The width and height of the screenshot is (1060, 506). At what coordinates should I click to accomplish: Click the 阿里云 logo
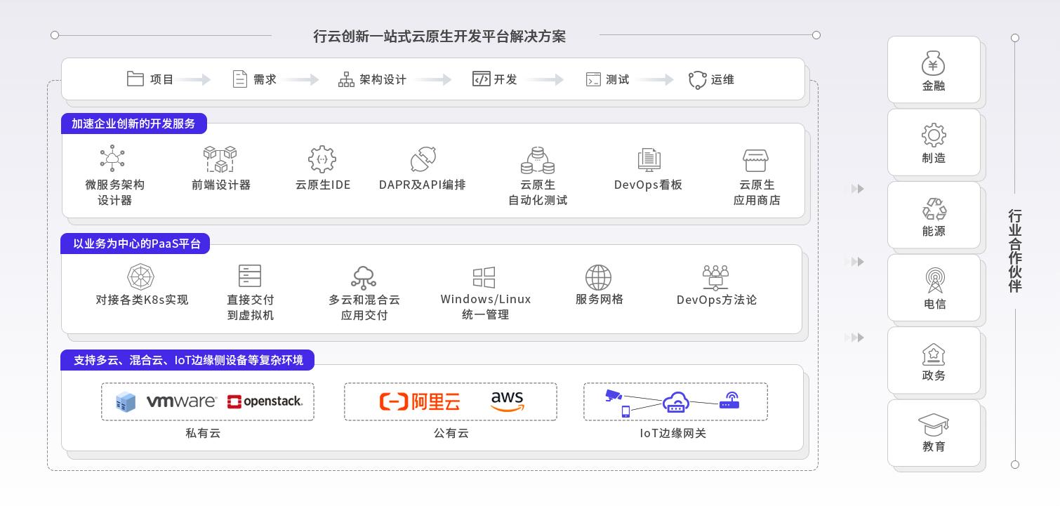(420, 401)
